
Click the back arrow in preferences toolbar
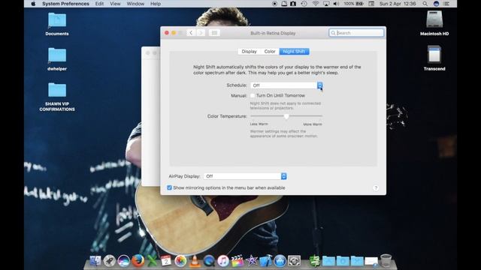tap(191, 33)
